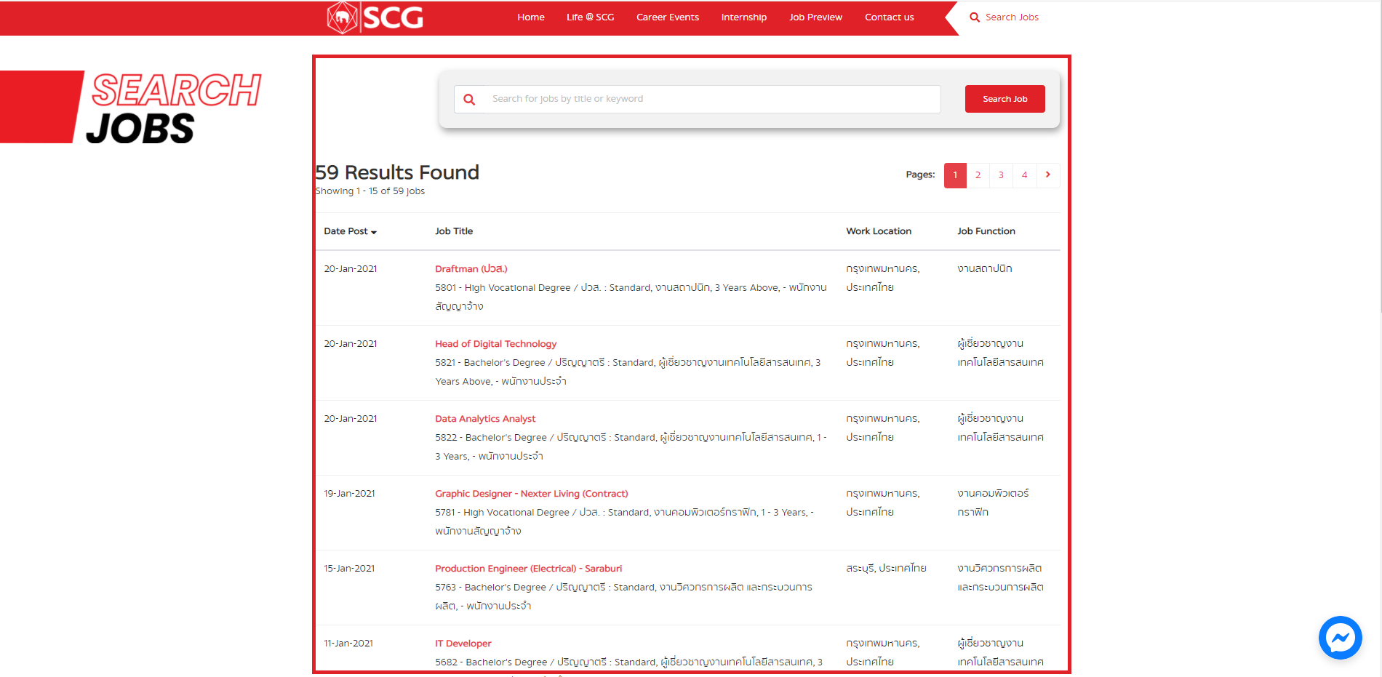Open Graphic Designer - Nexter Living job
1382x677 pixels.
click(x=532, y=494)
